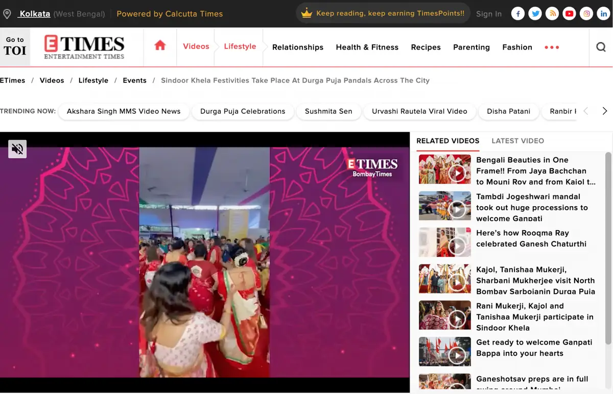Open the search magnifier icon
This screenshot has height=394, width=613.
pos(601,47)
